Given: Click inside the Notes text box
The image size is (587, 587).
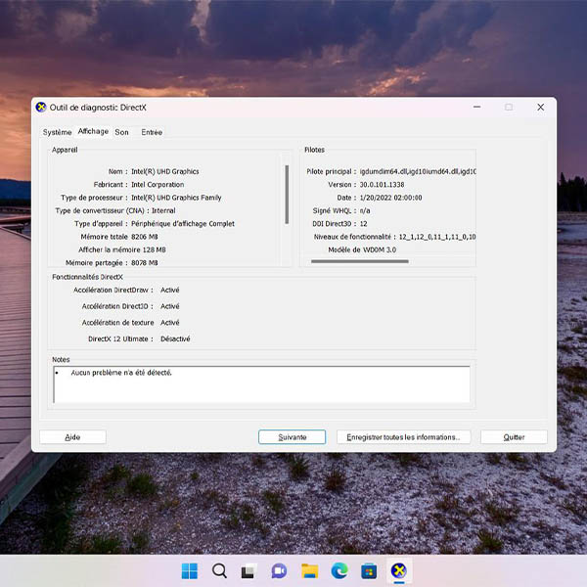Looking at the screenshot, I should [x=261, y=384].
